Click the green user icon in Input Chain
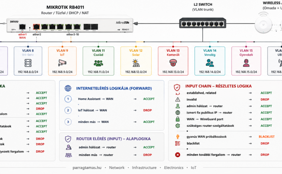 pyautogui.click(x=178, y=106)
